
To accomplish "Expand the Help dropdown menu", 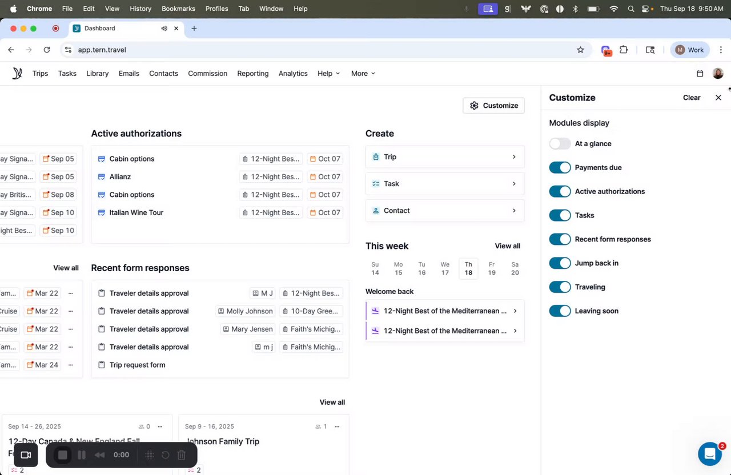I will (x=328, y=73).
